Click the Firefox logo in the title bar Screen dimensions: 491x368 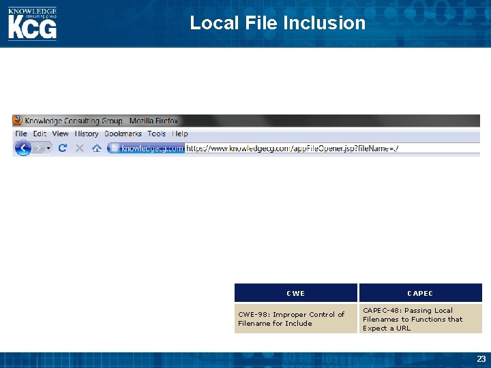pyautogui.click(x=18, y=121)
